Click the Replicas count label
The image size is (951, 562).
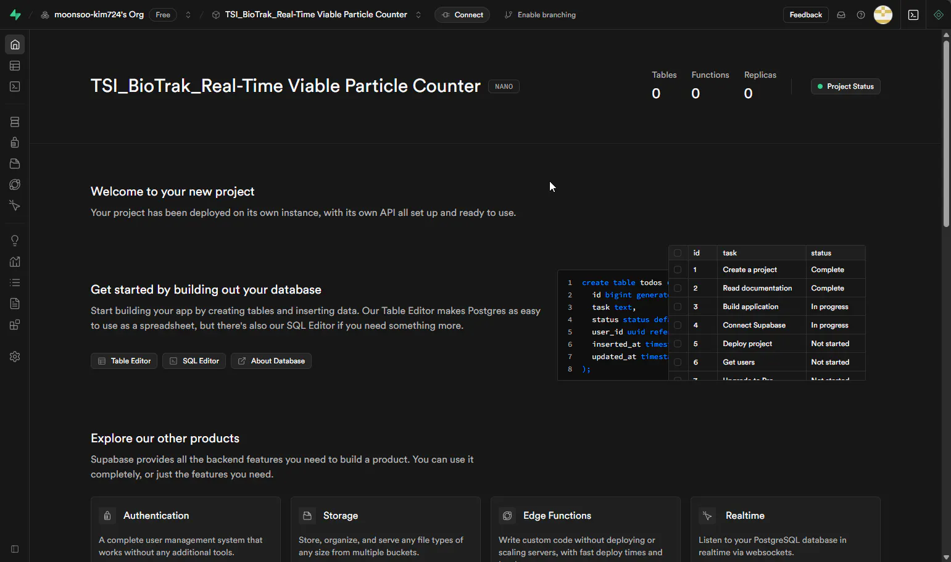[x=760, y=75]
